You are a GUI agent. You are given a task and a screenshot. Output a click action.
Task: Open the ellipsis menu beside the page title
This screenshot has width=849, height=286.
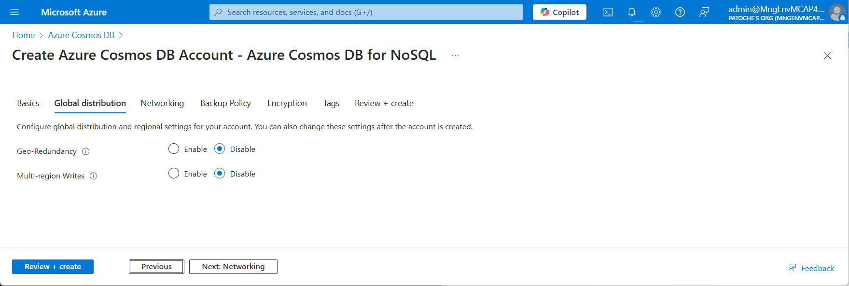coord(455,55)
